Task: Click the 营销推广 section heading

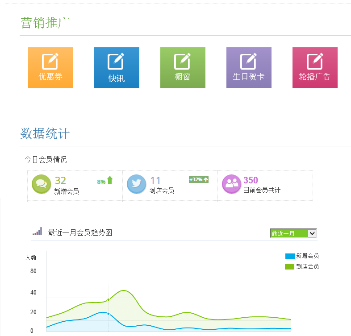Action: (45, 23)
